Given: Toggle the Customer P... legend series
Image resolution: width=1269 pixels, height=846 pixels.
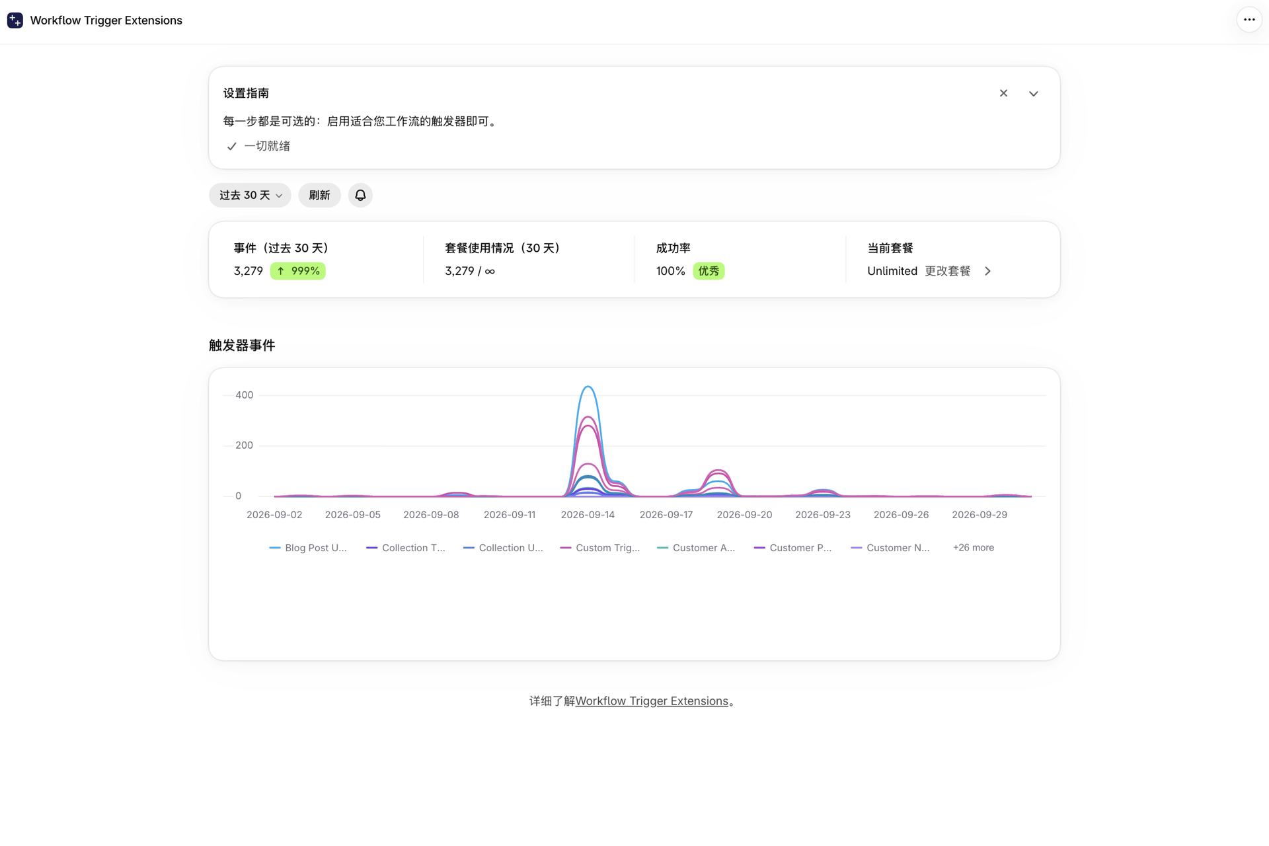Looking at the screenshot, I should 793,548.
